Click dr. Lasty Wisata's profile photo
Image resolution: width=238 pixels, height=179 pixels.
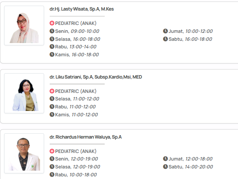coord(24,26)
